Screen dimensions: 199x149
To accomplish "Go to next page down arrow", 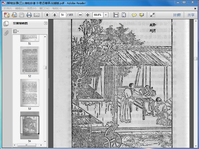I will point(55,15).
